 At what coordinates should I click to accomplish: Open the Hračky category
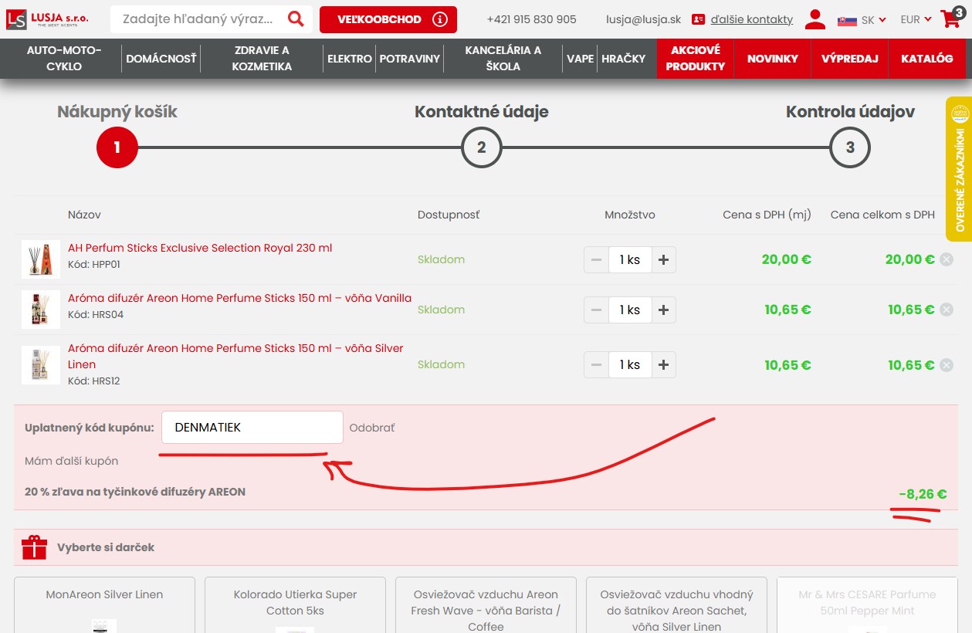[624, 59]
